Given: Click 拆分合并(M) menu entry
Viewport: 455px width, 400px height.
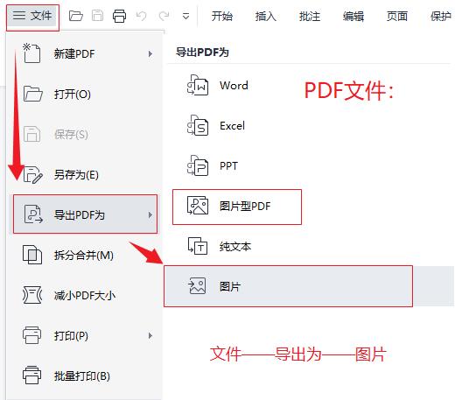Looking at the screenshot, I should pos(85,255).
